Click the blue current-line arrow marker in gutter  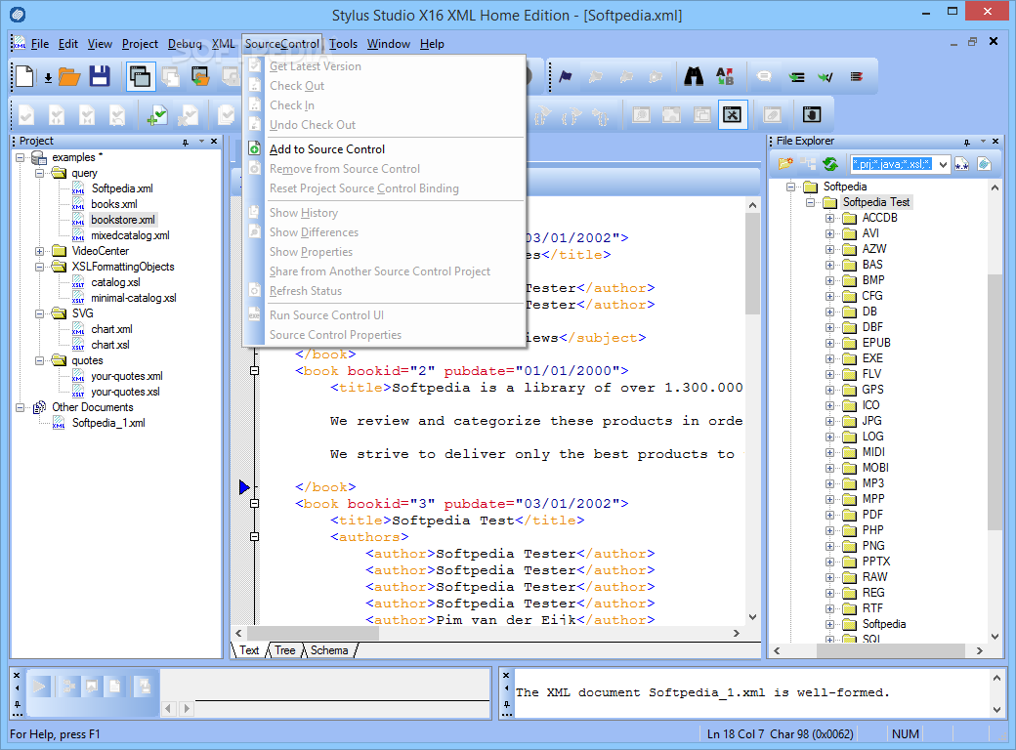click(x=244, y=487)
